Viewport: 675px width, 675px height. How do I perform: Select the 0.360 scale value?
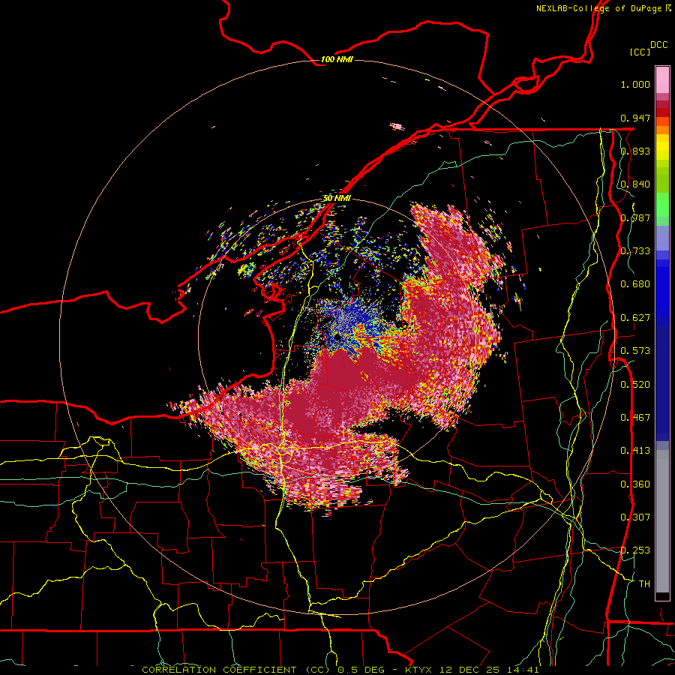[635, 484]
